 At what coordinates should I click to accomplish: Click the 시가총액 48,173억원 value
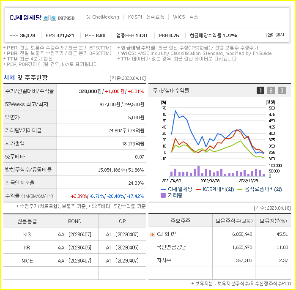click(x=133, y=144)
